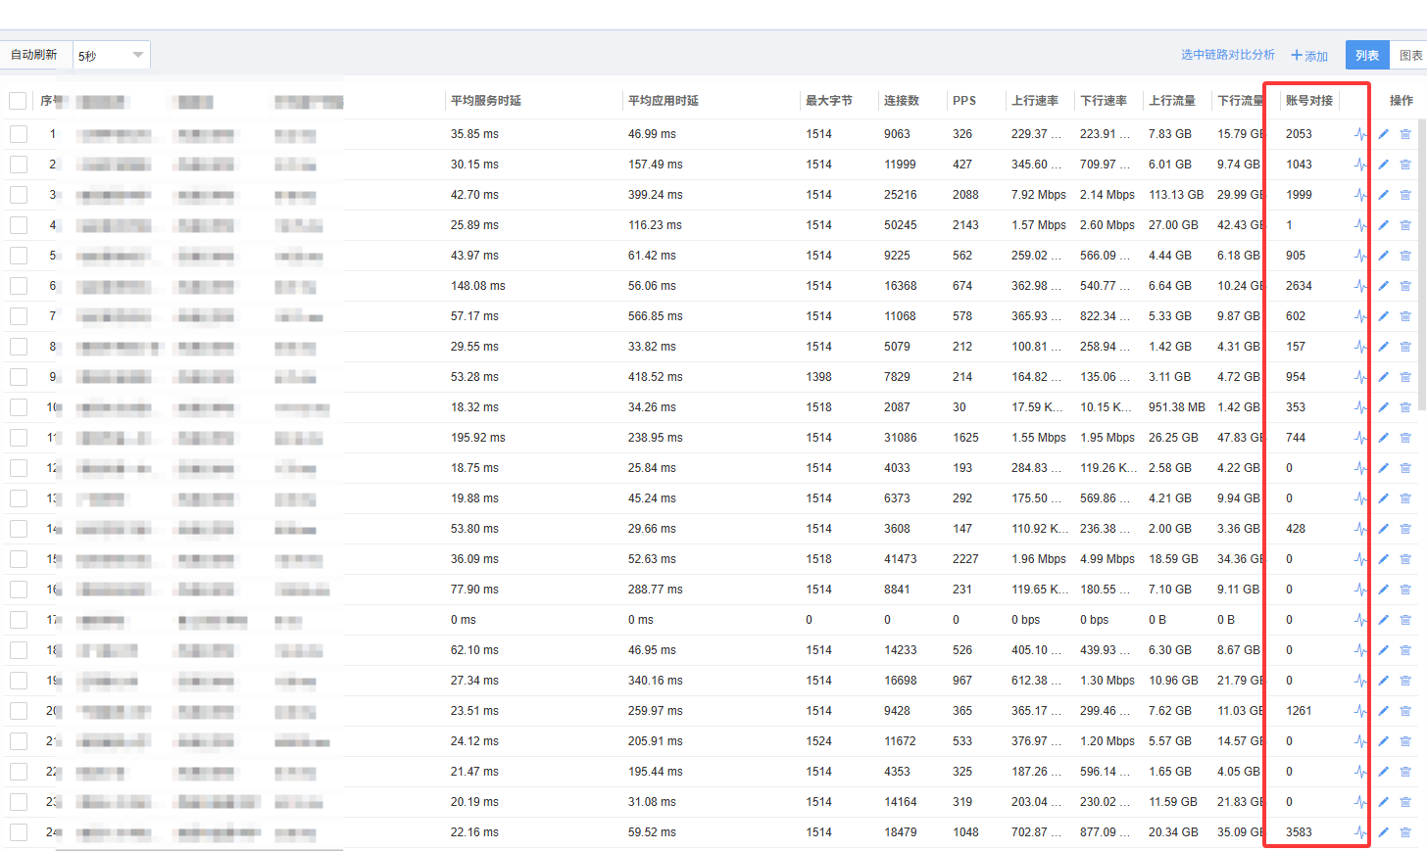Open the waveform trend icon for row 1

point(1360,134)
